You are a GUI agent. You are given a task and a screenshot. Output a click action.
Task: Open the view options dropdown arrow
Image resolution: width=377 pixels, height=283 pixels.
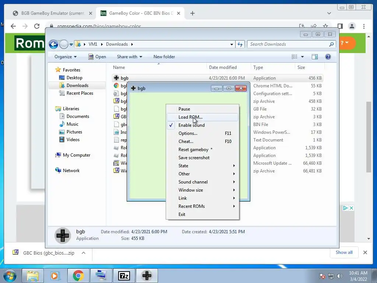pos(303,57)
